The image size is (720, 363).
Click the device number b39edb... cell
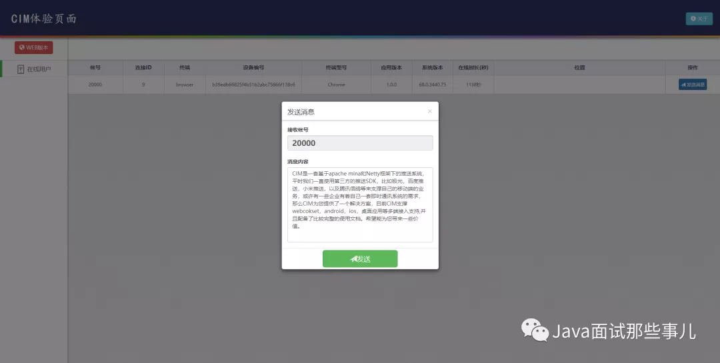[253, 85]
